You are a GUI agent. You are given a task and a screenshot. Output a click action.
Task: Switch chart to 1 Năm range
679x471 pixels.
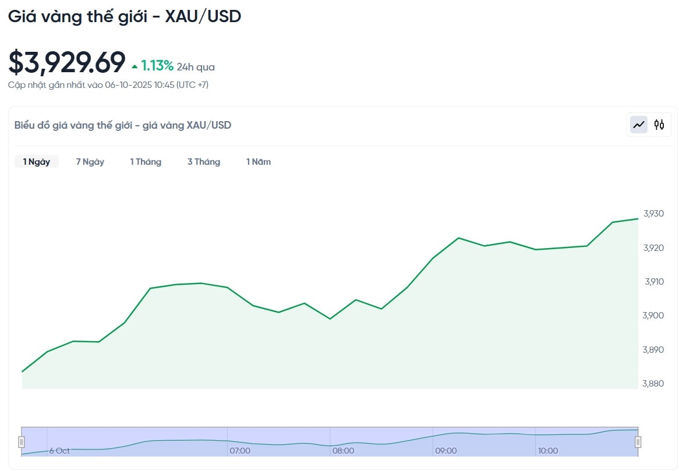pos(259,162)
